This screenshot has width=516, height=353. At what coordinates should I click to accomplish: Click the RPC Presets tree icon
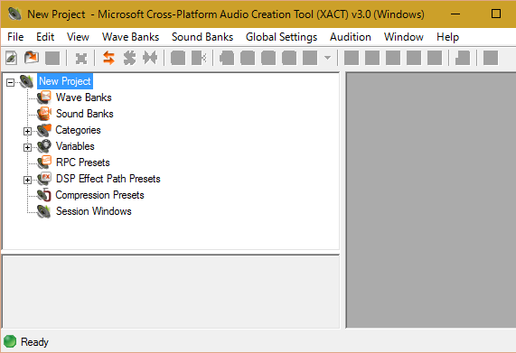(x=44, y=163)
